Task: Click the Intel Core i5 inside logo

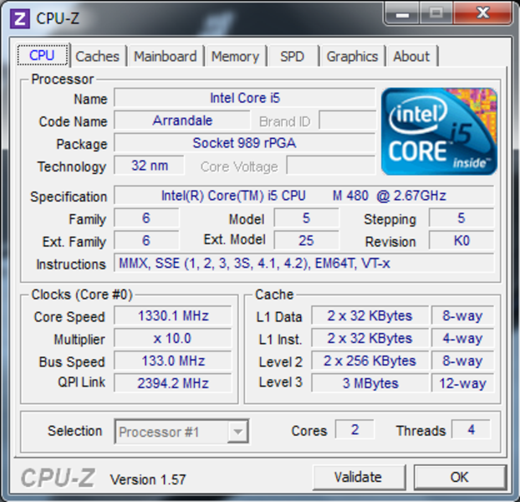Action: 439,131
